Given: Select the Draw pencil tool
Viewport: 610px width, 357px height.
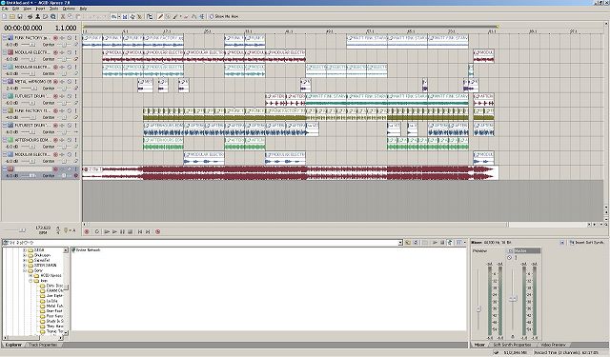Looking at the screenshot, I should (x=160, y=17).
